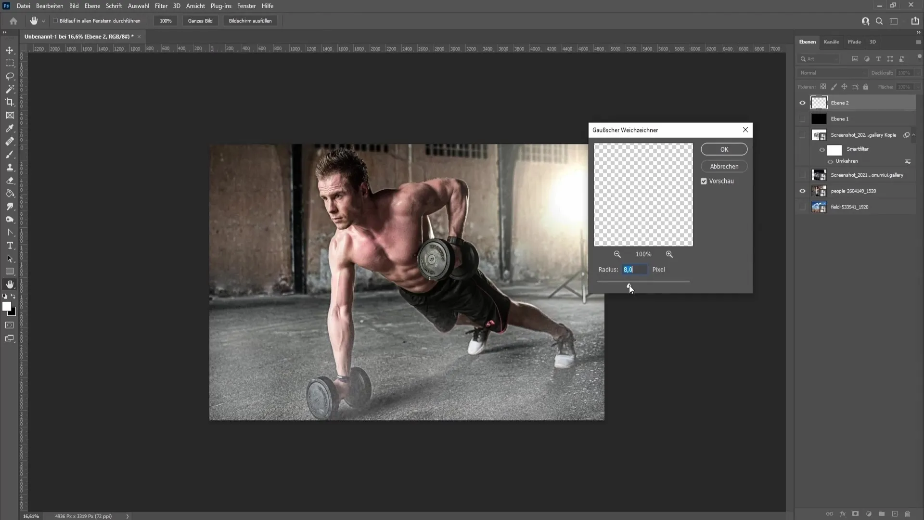924x520 pixels.
Task: Toggle visibility of Ebene 1 layer
Action: pos(802,119)
